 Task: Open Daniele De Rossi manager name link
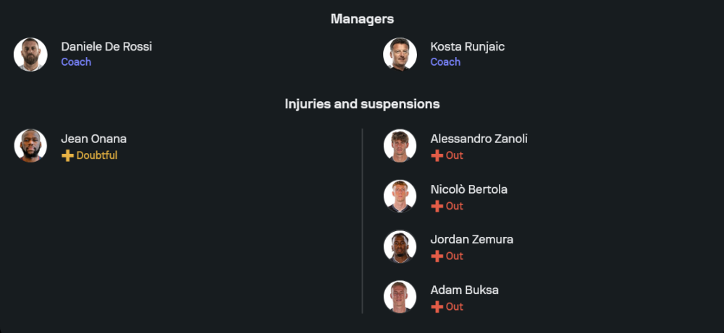pyautogui.click(x=106, y=46)
